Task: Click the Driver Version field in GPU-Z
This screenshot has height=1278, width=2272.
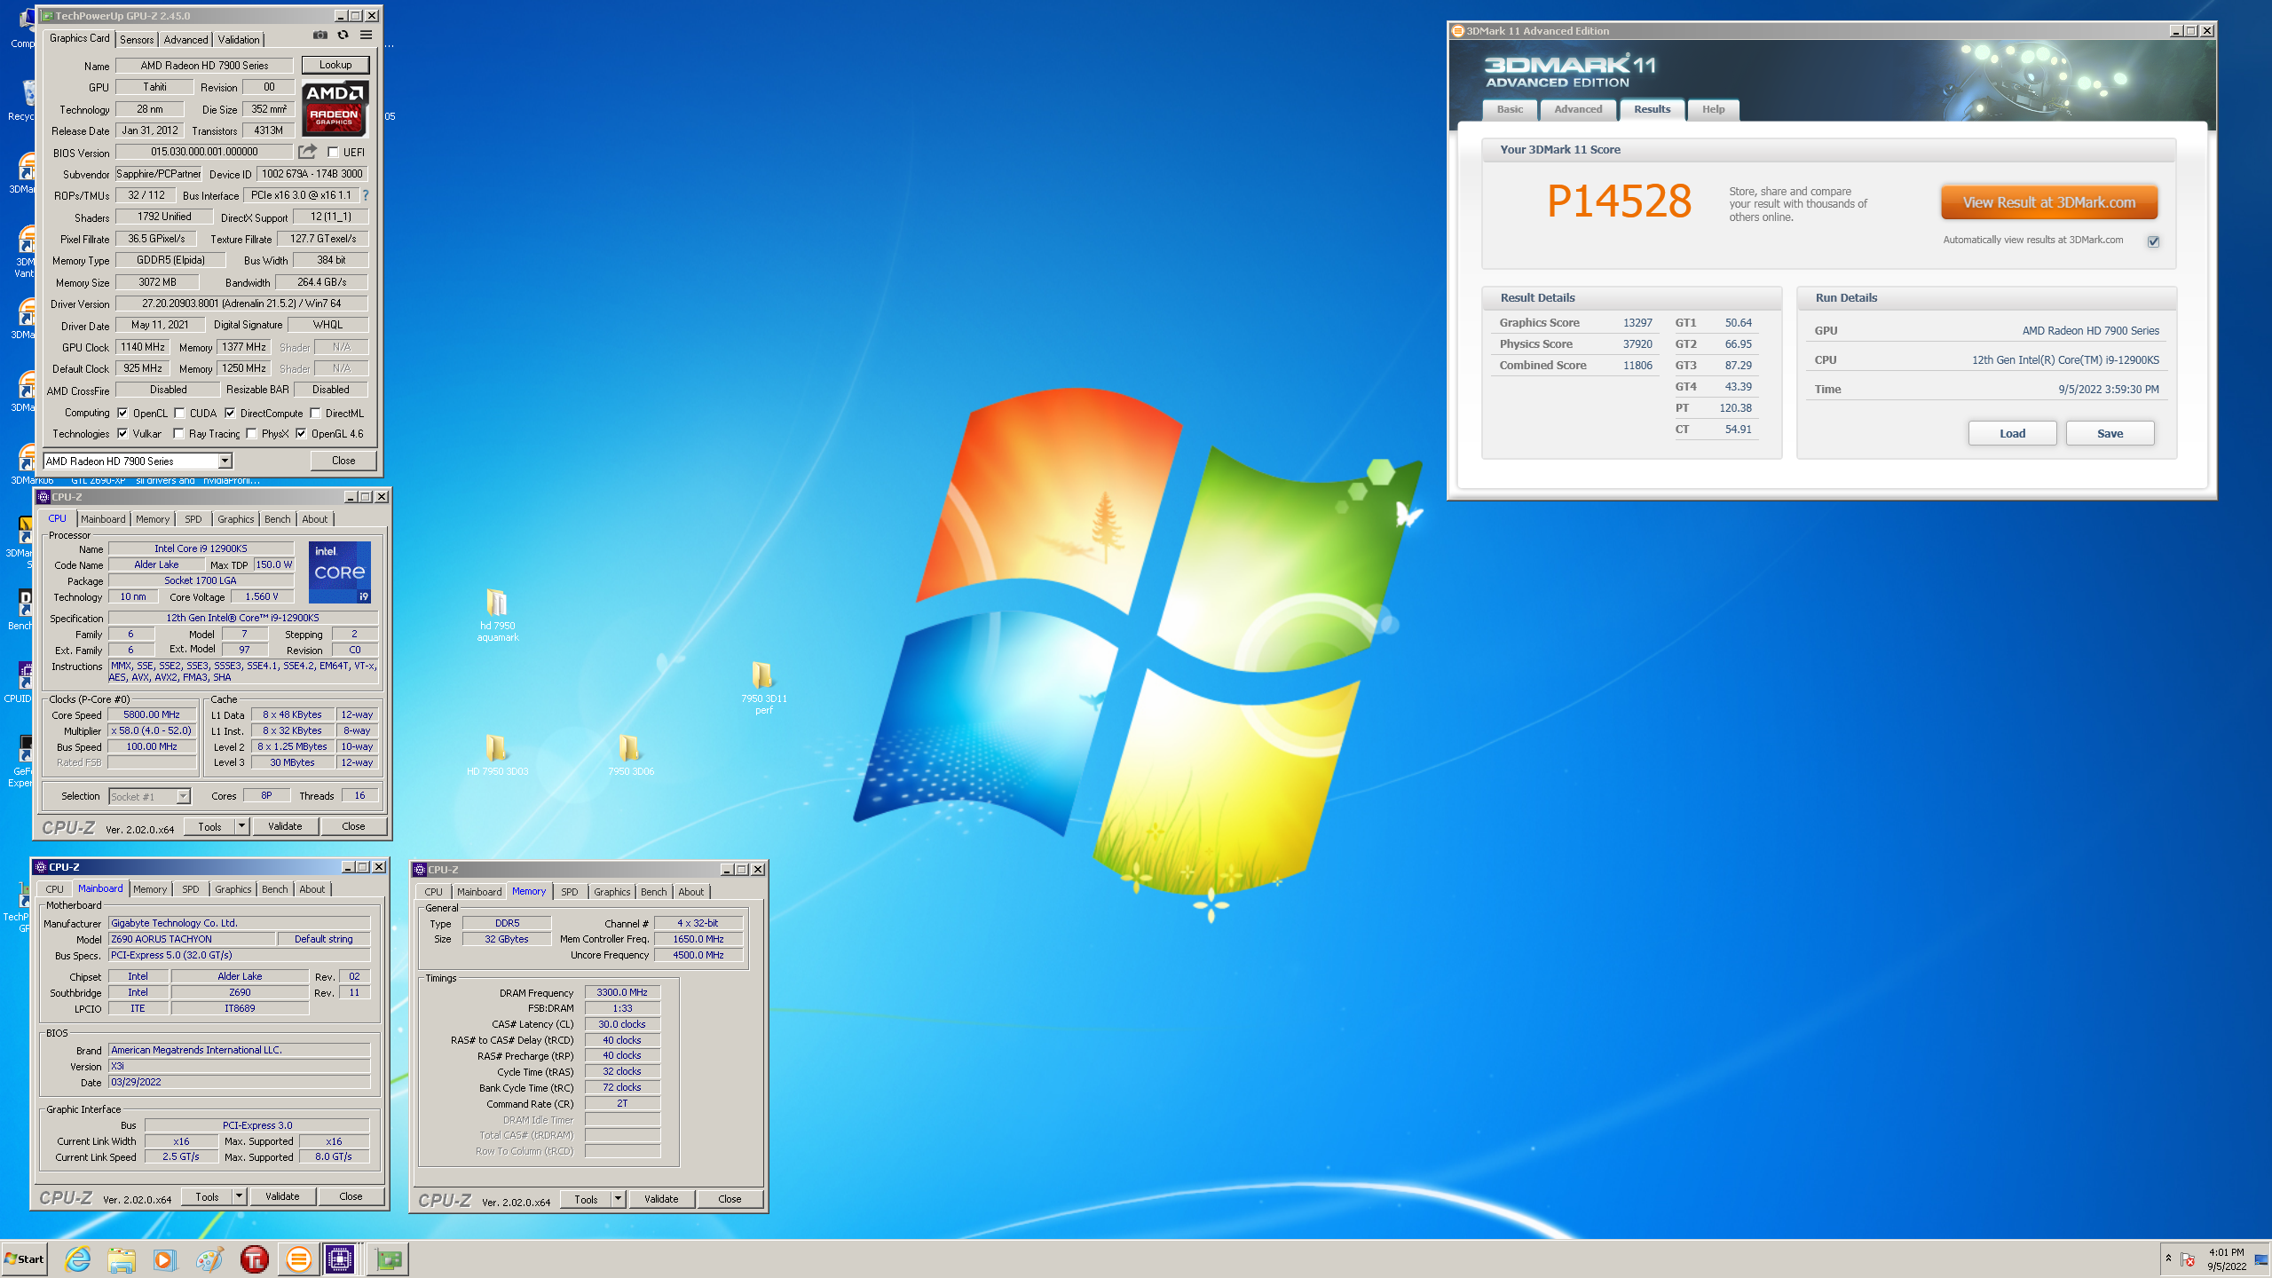Action: [x=241, y=304]
